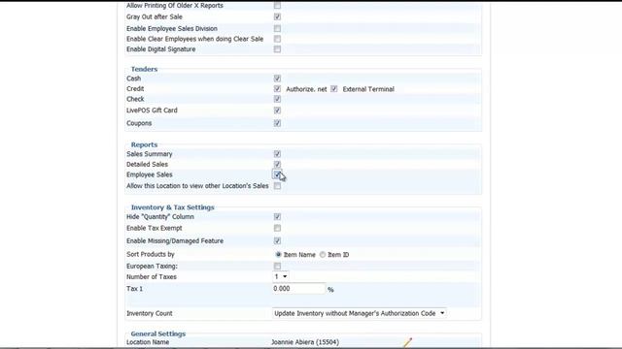Uncheck Employee Sales report checkbox

click(277, 174)
